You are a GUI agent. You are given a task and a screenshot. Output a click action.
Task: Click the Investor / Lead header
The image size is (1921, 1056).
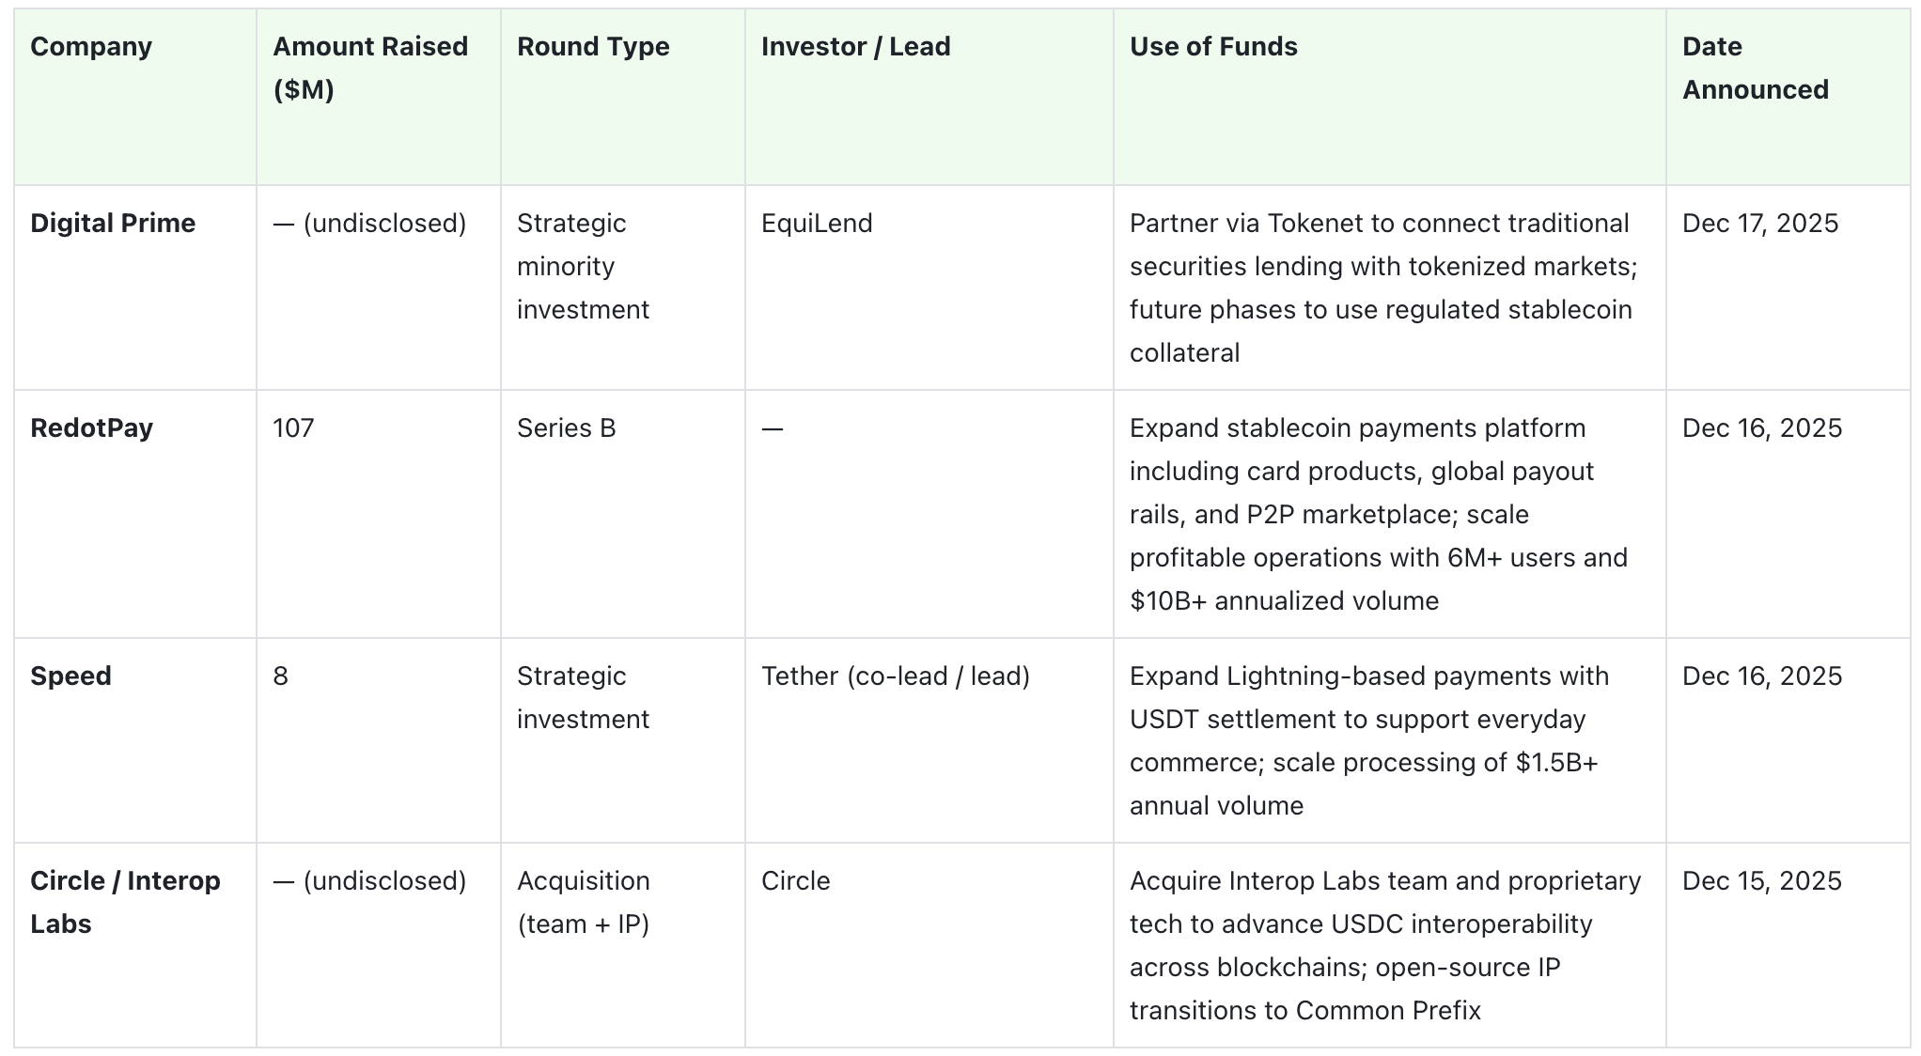855,47
